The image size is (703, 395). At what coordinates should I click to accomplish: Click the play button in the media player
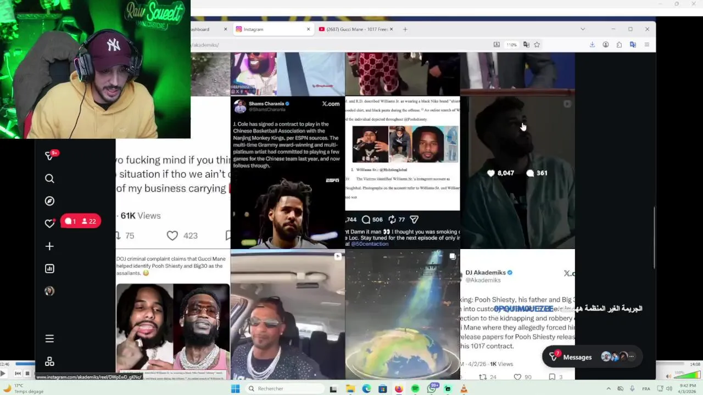[x=3, y=374]
